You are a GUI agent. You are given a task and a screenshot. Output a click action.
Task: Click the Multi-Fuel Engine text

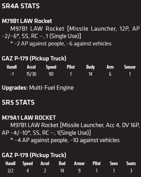click(51, 88)
